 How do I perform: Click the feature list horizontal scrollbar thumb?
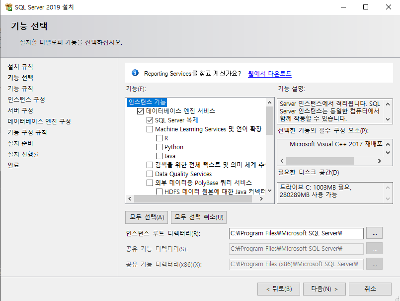(x=193, y=199)
